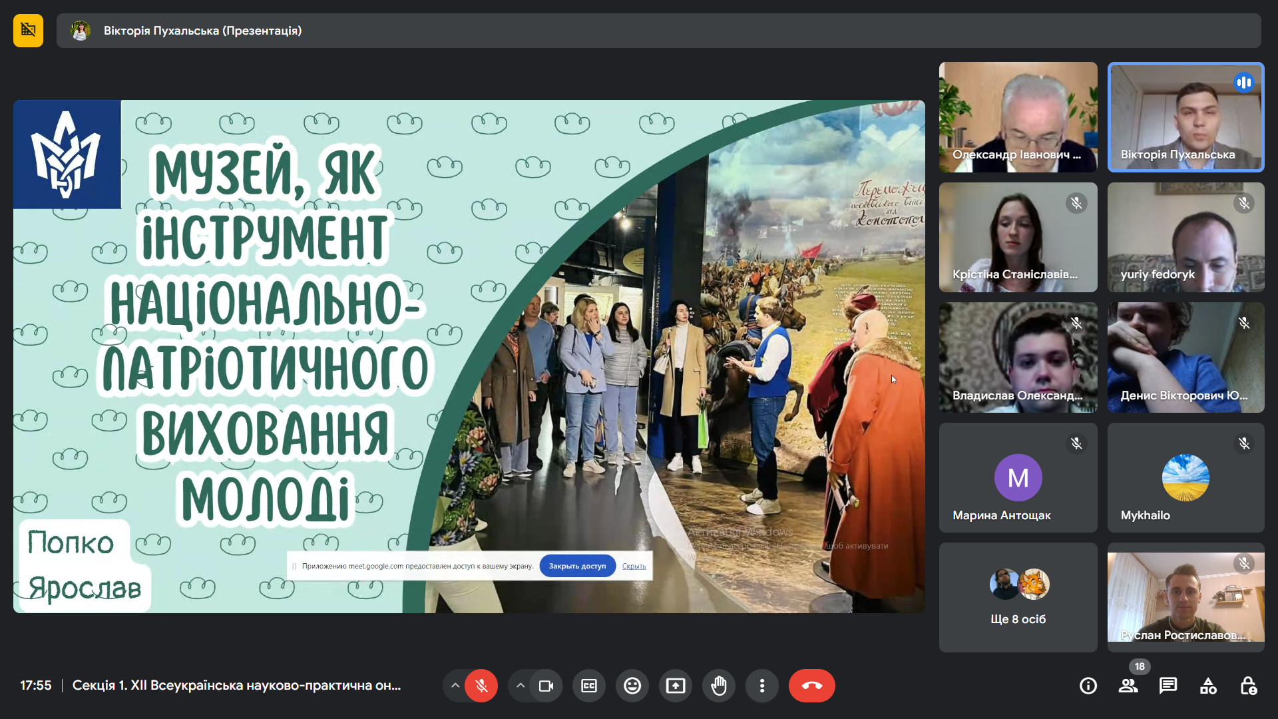
Task: Click the 'Скрыть' link
Action: coord(634,566)
